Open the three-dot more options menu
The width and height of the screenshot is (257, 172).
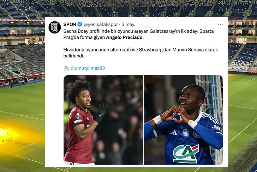pos(220,24)
